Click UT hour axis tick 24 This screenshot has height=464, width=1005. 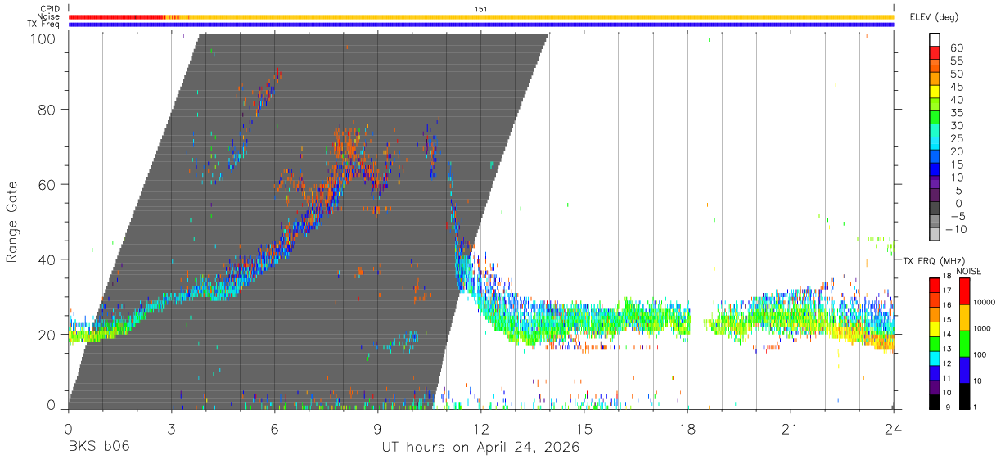893,428
